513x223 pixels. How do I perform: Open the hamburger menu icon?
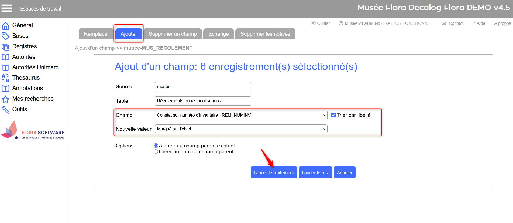pos(7,8)
